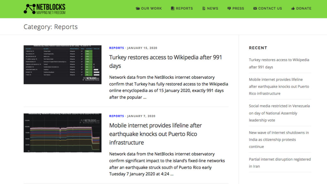Click the thumbs-up icon beside Donate
The height and width of the screenshot is (184, 327).
point(293,8)
